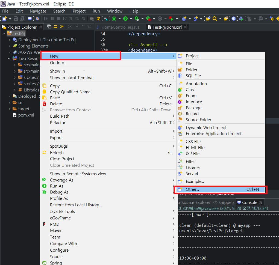Screen dimensions: 279x265
Task: Open a terminal with the monitor icon
Action: pos(30,19)
